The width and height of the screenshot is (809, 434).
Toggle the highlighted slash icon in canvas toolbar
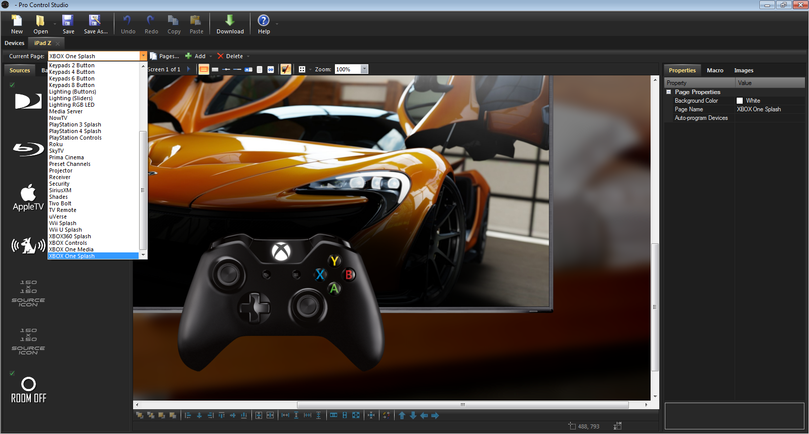(x=286, y=69)
